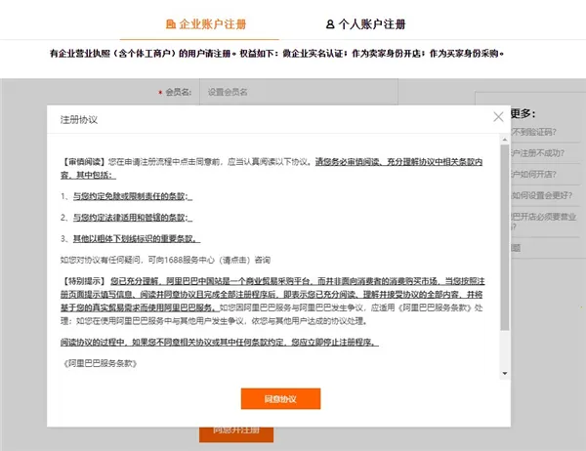Open the 如何设置会更好? help link
Image resolution: width=586 pixels, height=451 pixels.
(547, 196)
